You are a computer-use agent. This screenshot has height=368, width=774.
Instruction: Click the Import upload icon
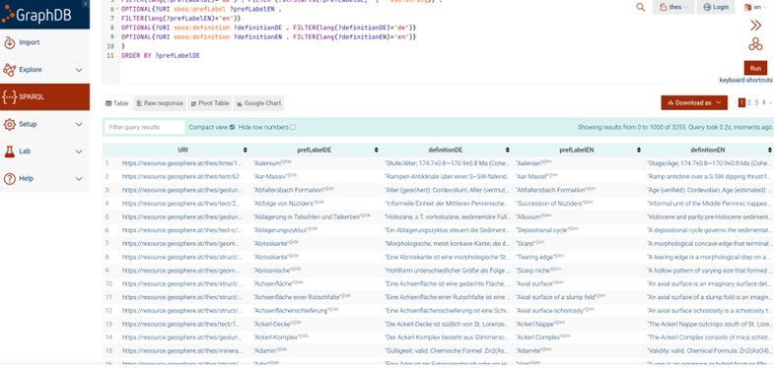pos(10,43)
